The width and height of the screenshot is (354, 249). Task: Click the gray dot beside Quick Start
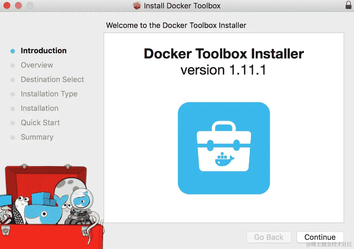(x=12, y=123)
